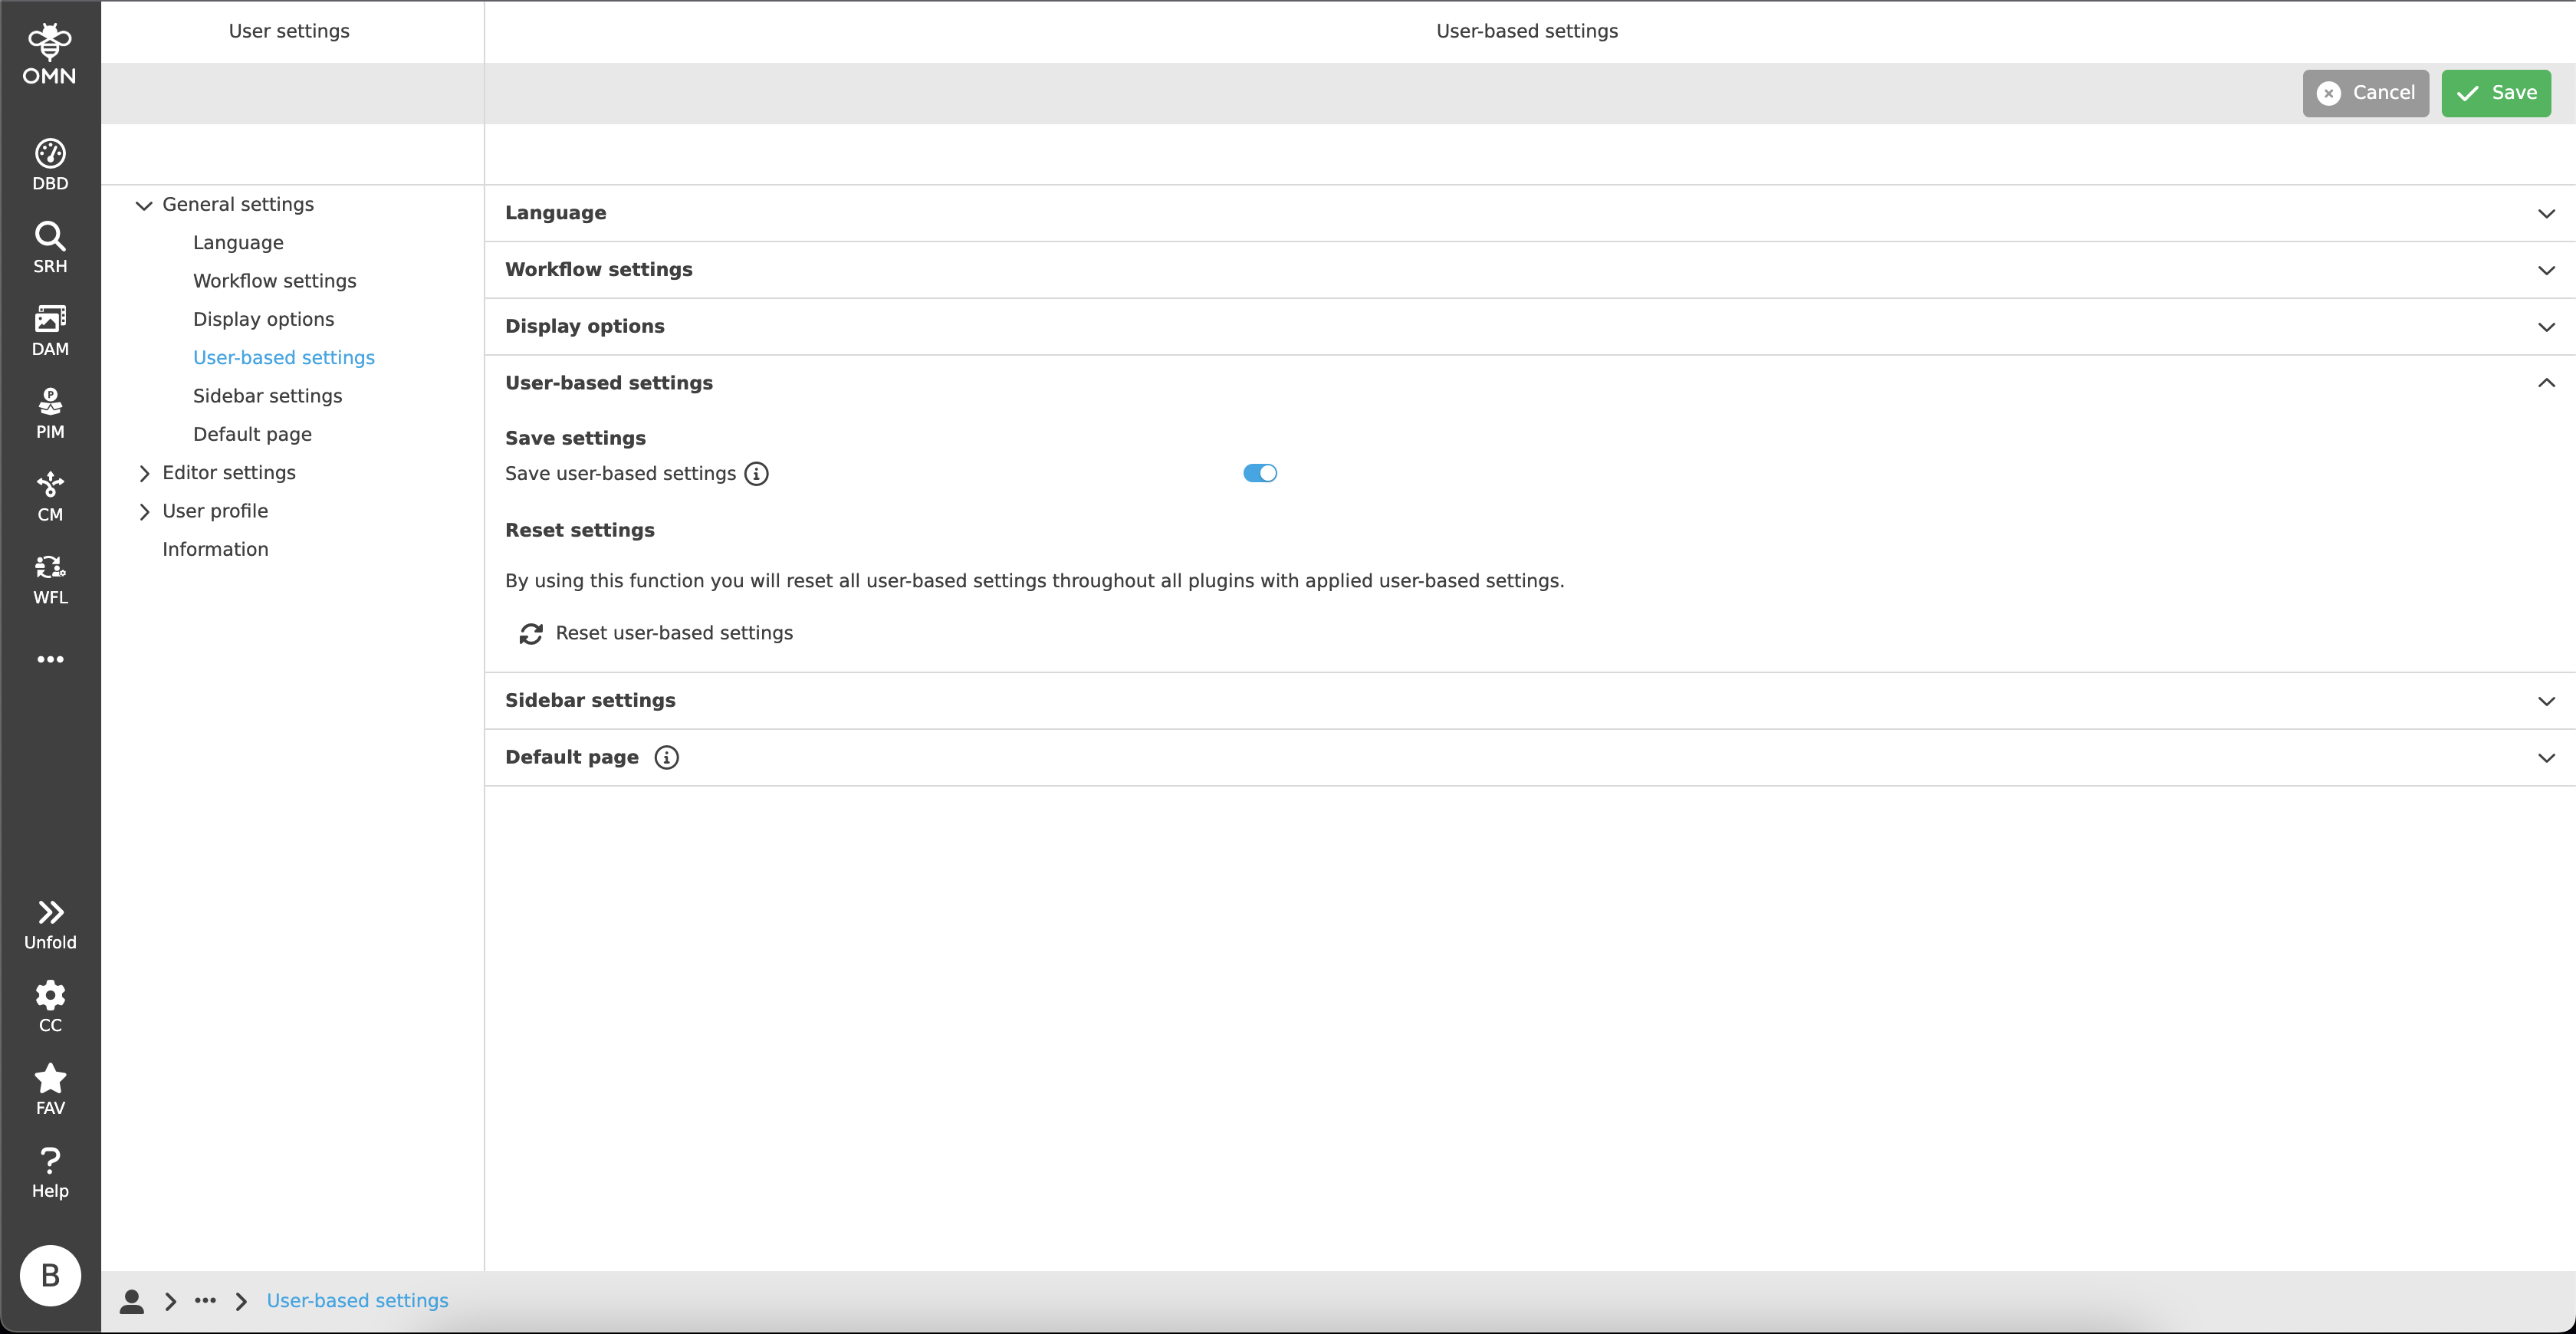
Task: Unfold the navigation sidebar
Action: tap(50, 921)
